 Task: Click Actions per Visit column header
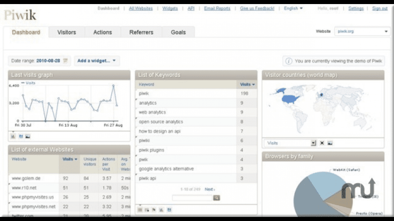coord(108,164)
